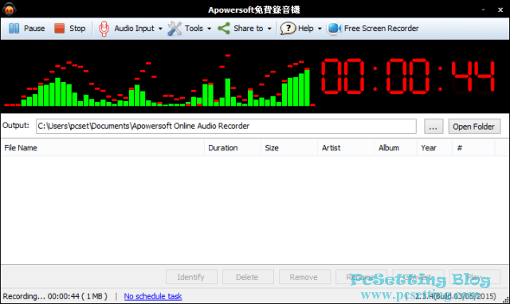Click the Free Screen Recorder camera icon
The width and height of the screenshot is (510, 304).
pos(334,29)
